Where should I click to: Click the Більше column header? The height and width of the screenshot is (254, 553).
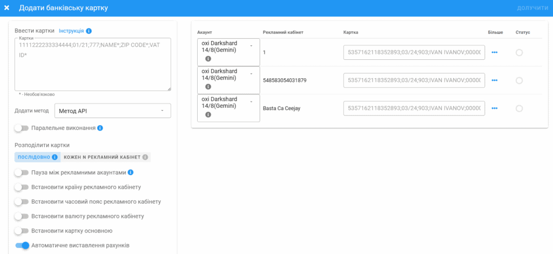(x=496, y=32)
